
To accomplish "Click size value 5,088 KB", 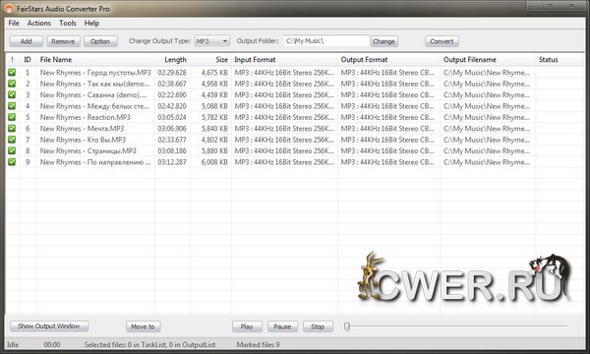I will tap(214, 106).
